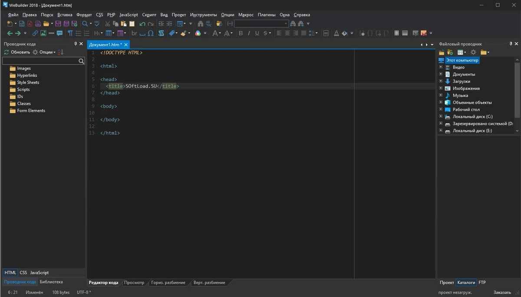Click the spell check ABC icon
The height and width of the screenshot is (297, 521).
[97, 23]
